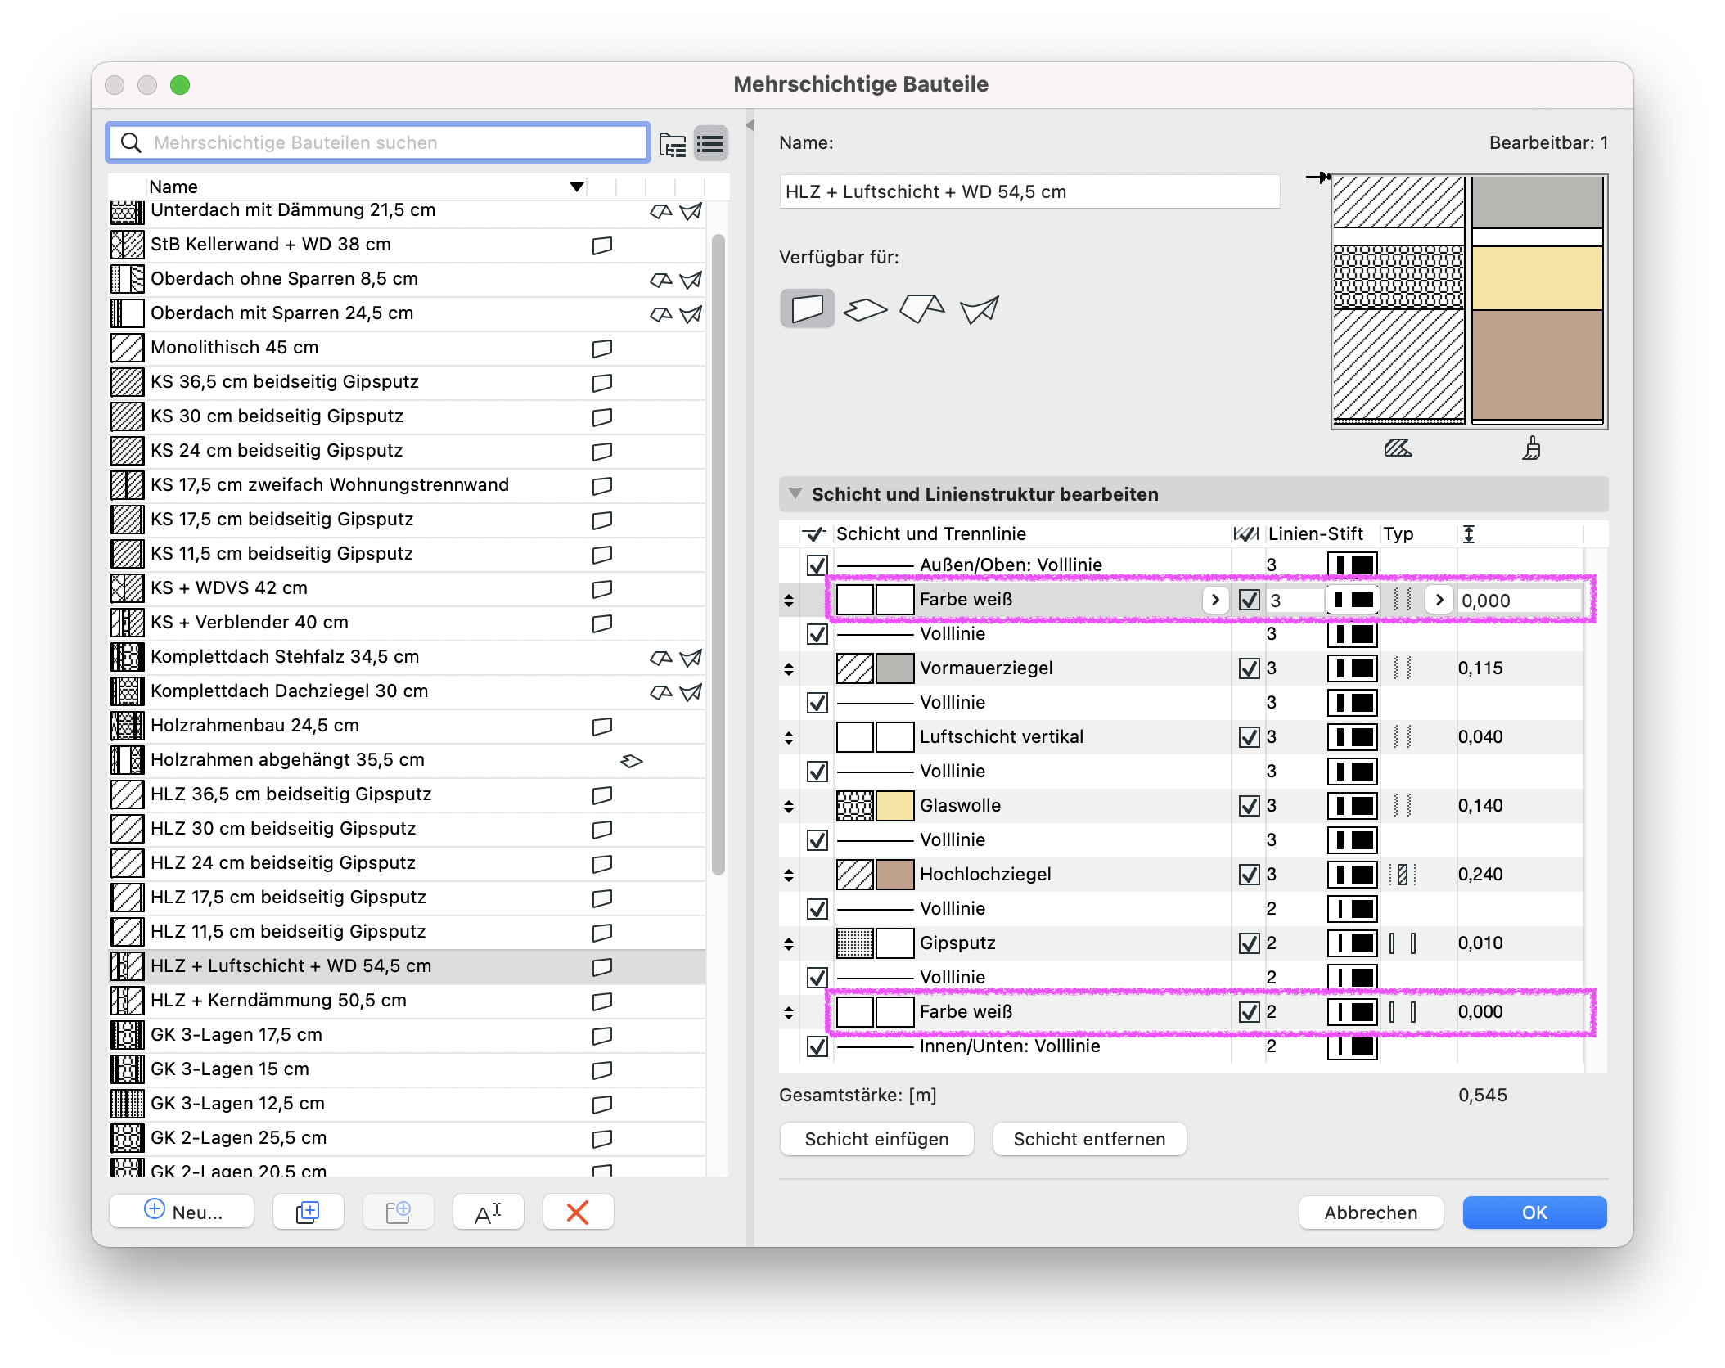Click pen weight icon for Vormauerziegel
Image resolution: width=1725 pixels, height=1368 pixels.
pyautogui.click(x=1353, y=668)
